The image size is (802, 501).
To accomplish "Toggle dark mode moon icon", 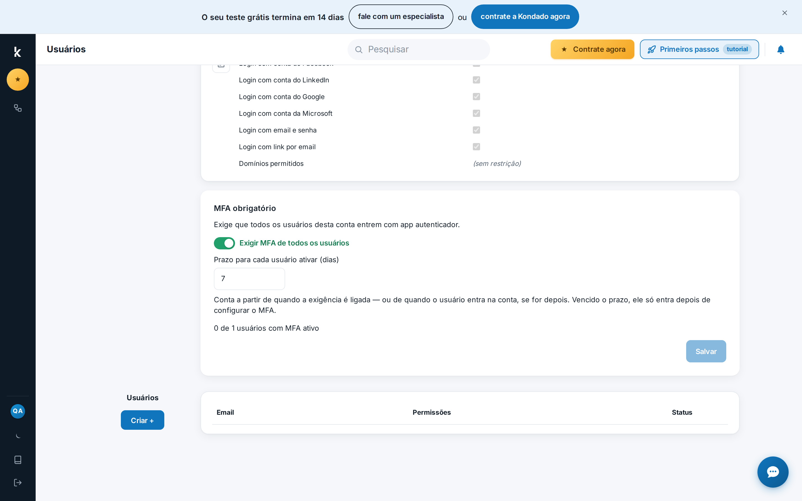I will [18, 435].
